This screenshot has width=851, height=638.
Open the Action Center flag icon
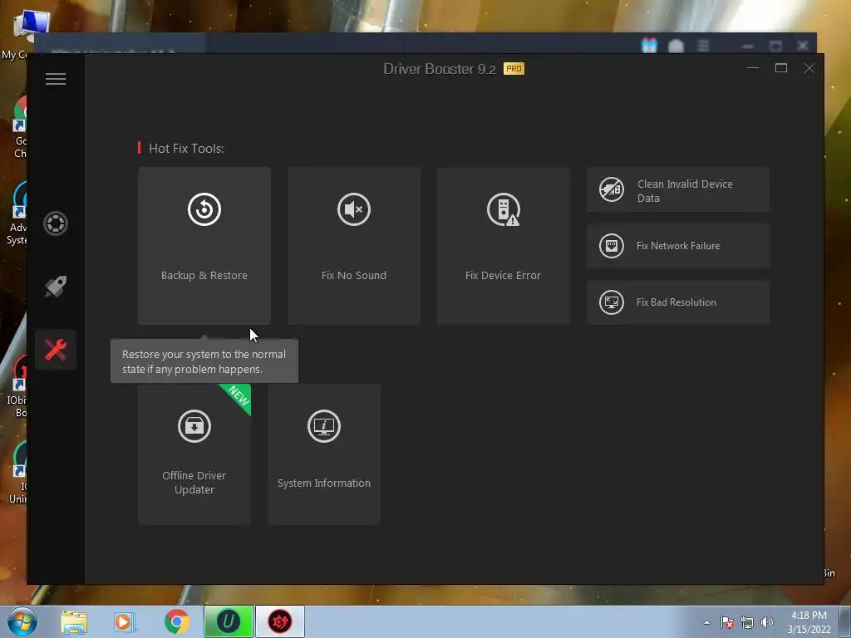(726, 622)
